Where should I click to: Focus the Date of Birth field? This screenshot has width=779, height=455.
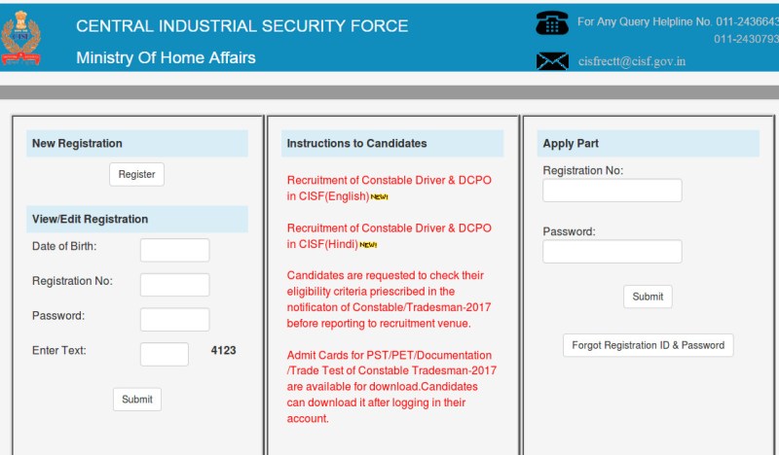(x=174, y=250)
